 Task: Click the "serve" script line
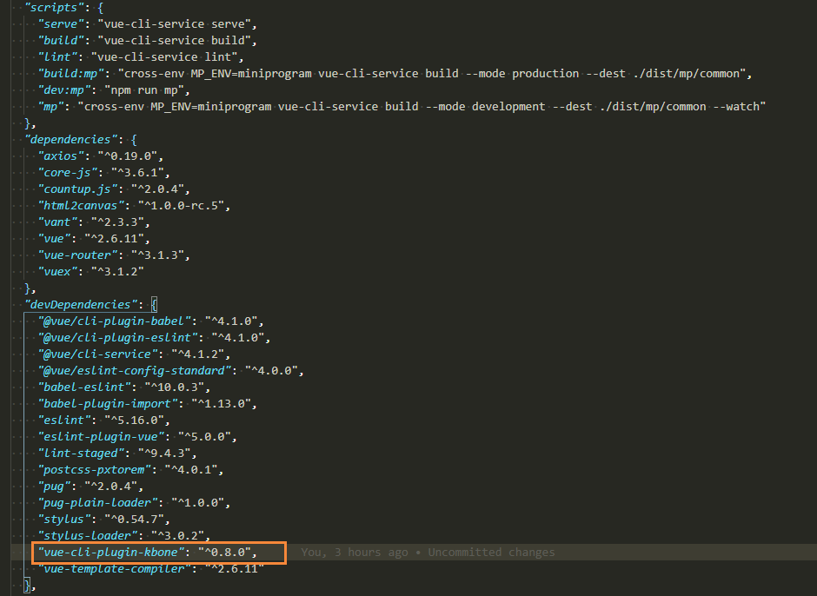[148, 24]
